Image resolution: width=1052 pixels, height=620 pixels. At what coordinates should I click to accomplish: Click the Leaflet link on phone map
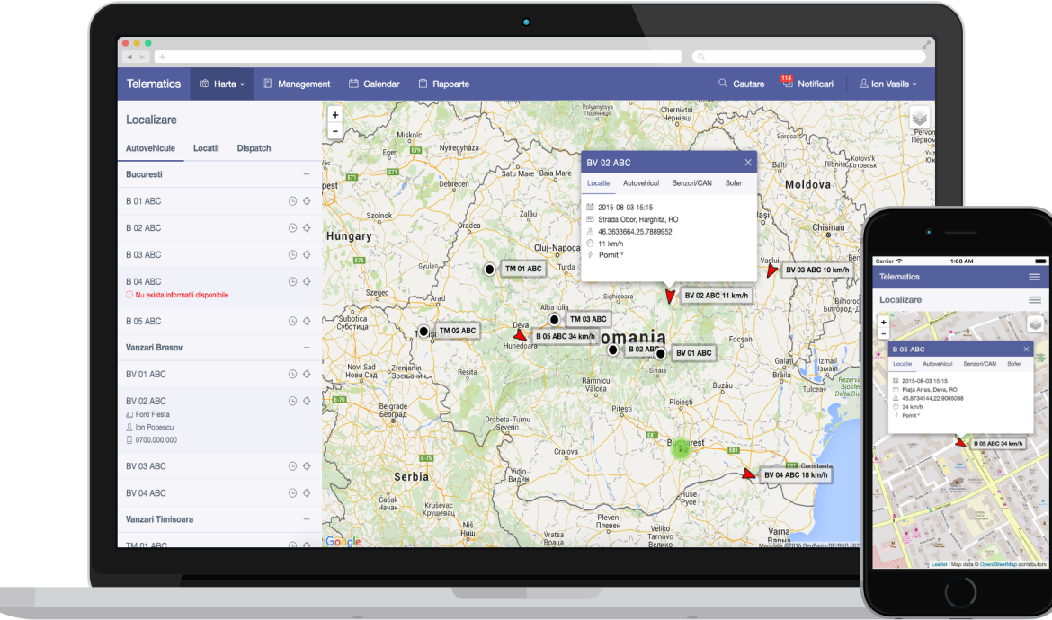click(x=940, y=564)
